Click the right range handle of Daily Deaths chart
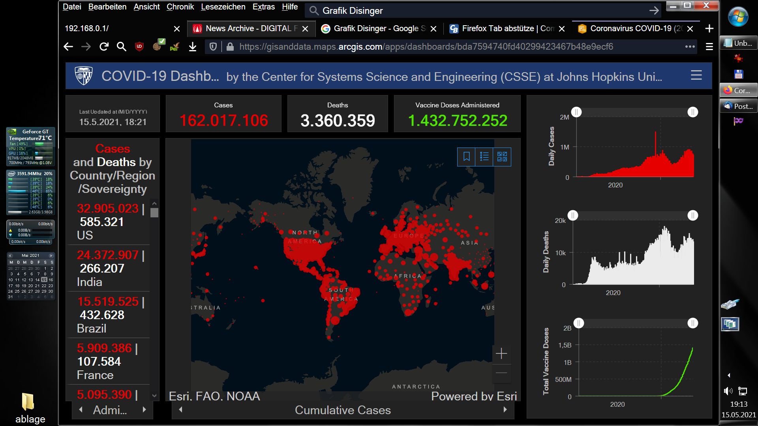Screen dimensions: 758x426 tap(693, 215)
